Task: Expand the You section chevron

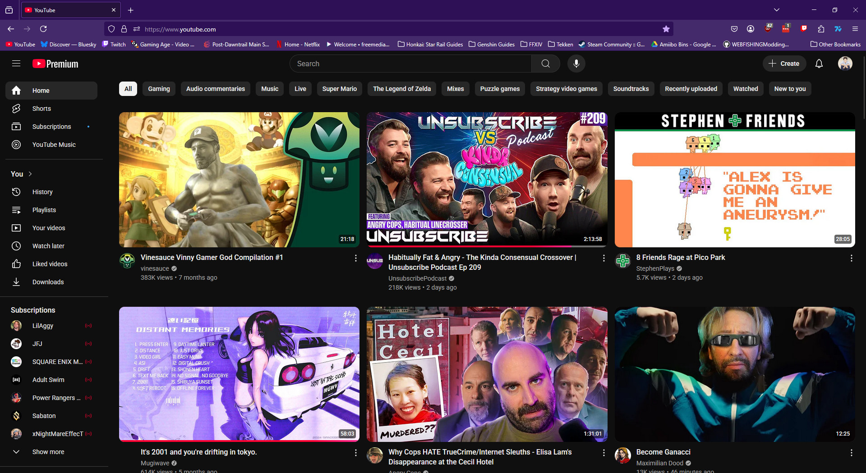Action: pos(30,174)
